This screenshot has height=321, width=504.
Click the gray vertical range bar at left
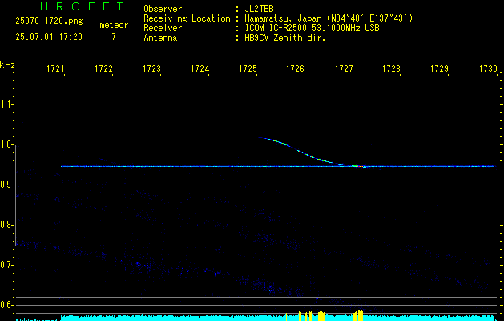[x=16, y=195]
